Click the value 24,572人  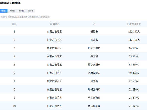click(x=134, y=106)
